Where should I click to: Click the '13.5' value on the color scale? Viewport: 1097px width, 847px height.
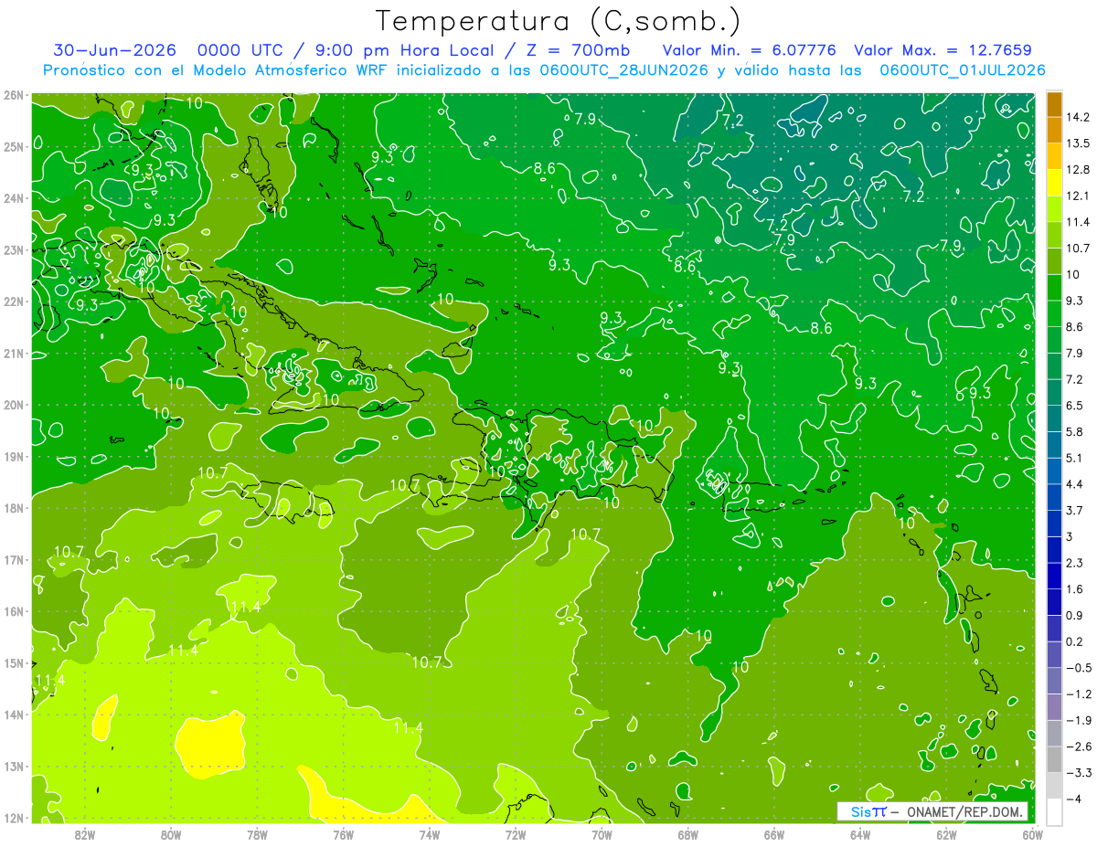coord(1079,143)
